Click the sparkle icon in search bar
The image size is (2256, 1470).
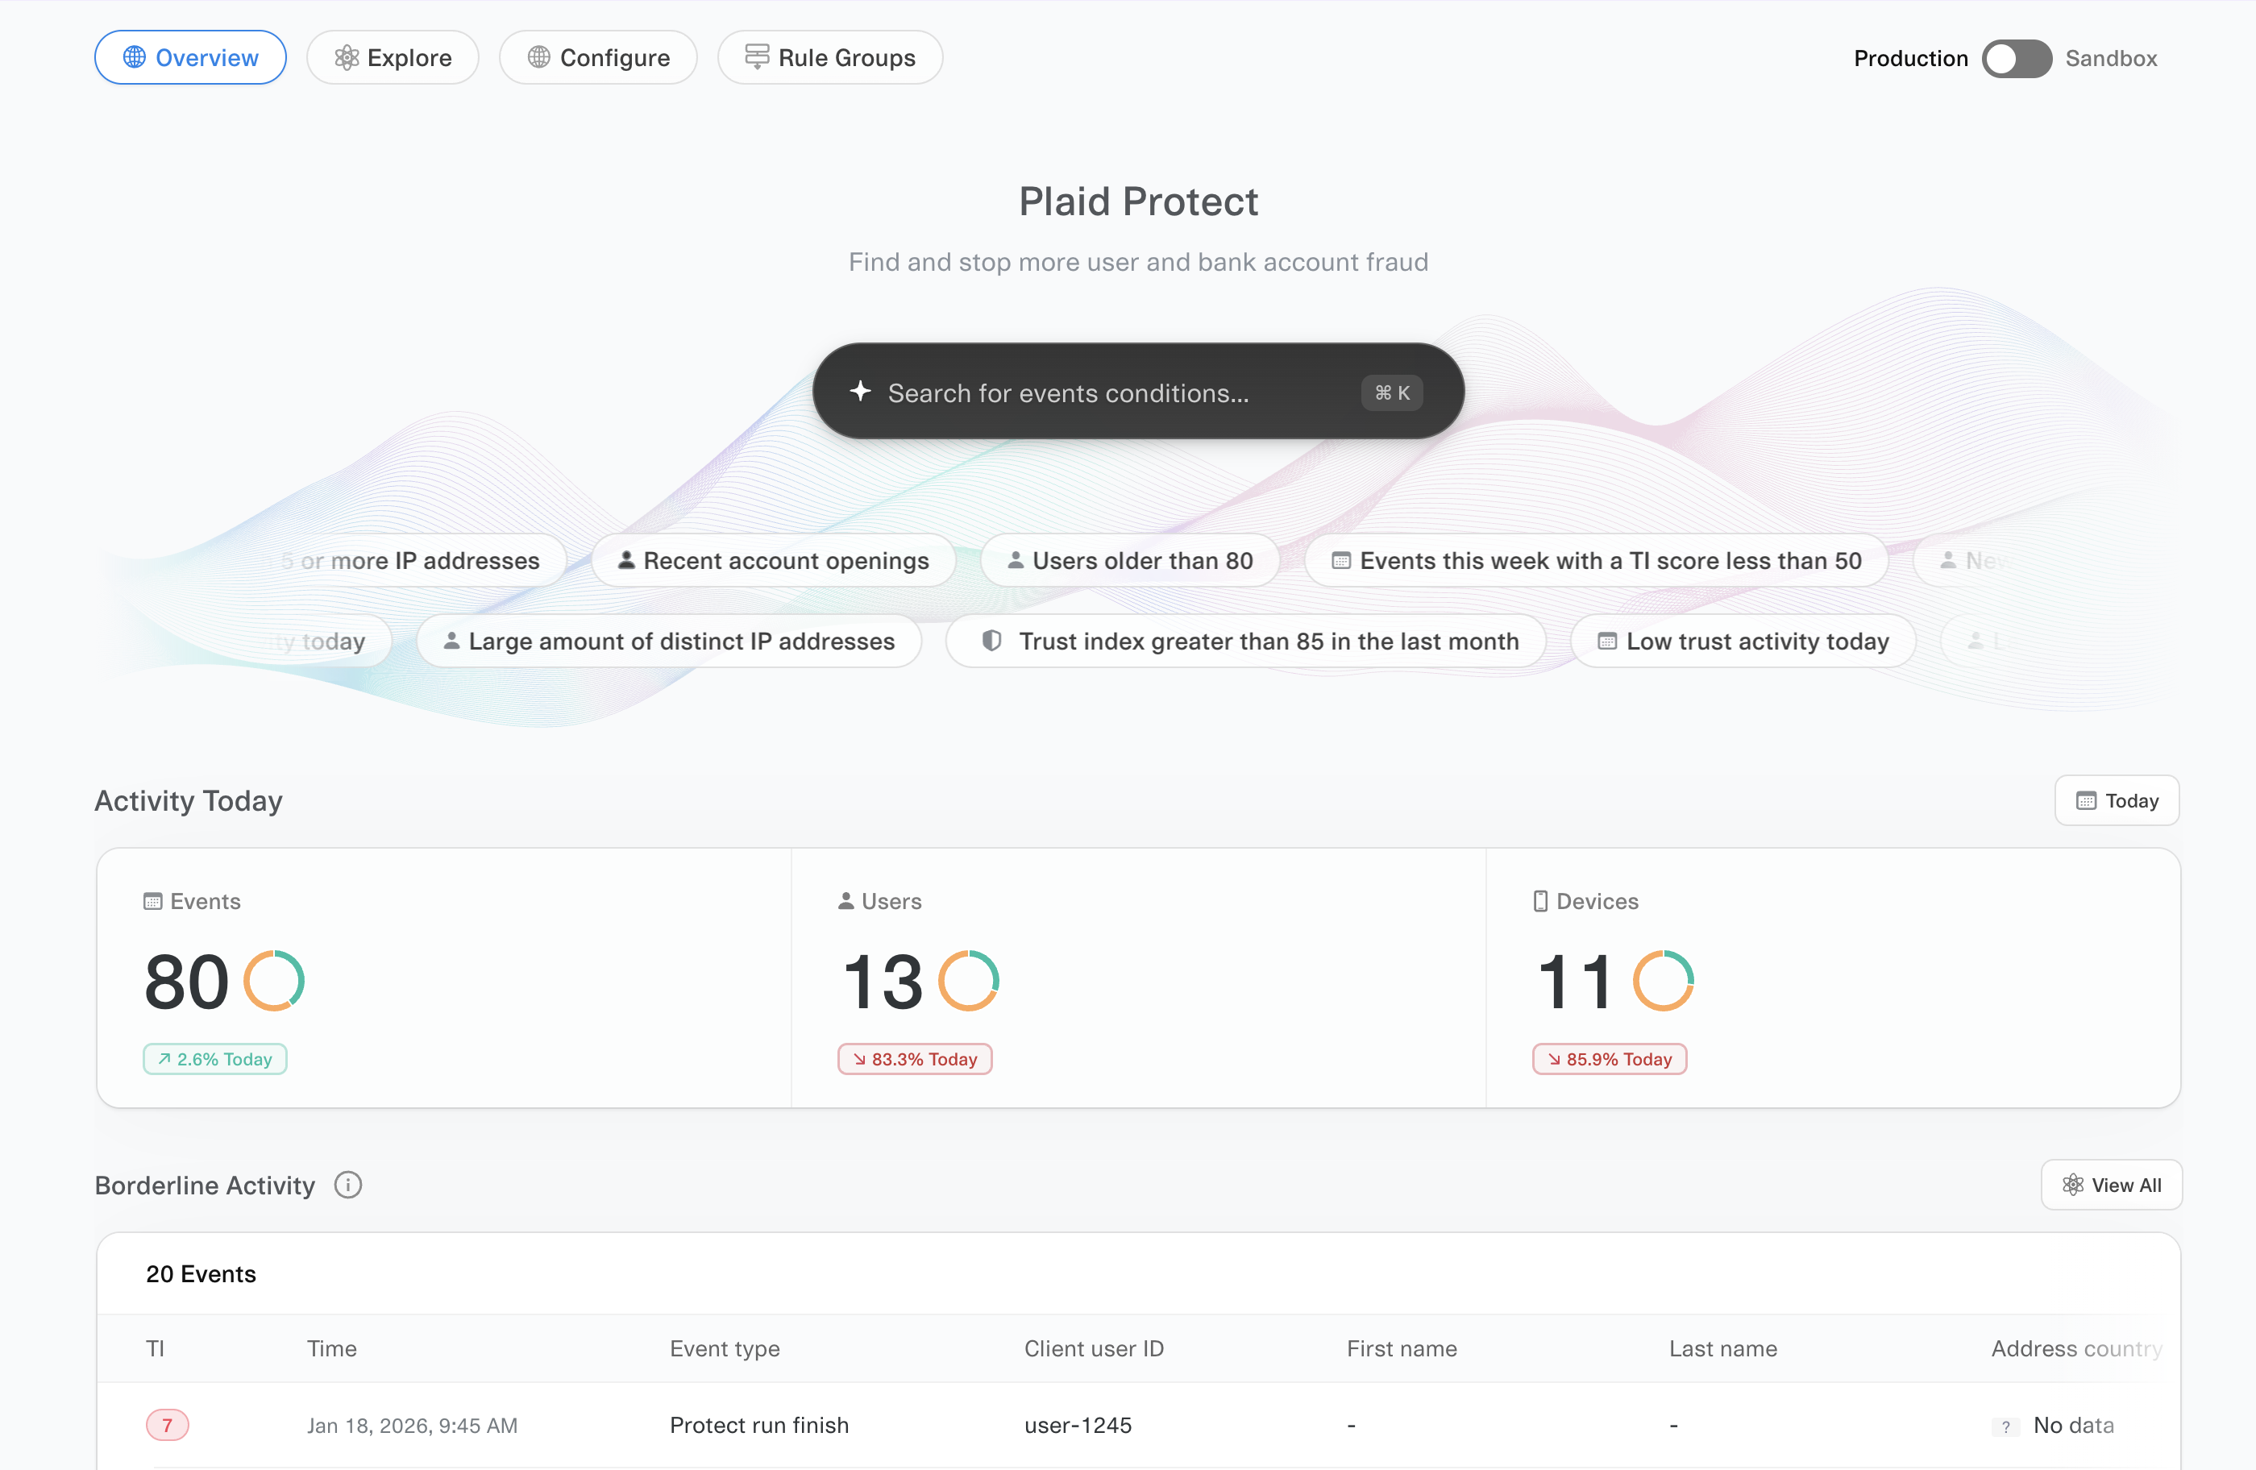[x=860, y=392]
